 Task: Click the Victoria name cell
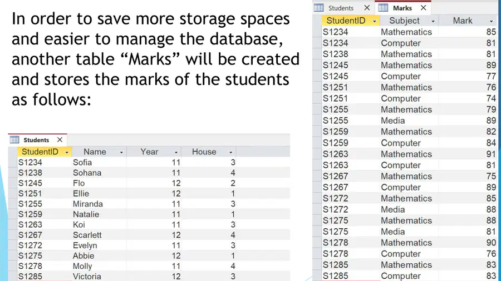[99, 277]
